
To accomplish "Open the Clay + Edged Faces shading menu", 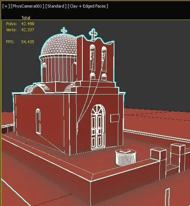I will coord(88,6).
